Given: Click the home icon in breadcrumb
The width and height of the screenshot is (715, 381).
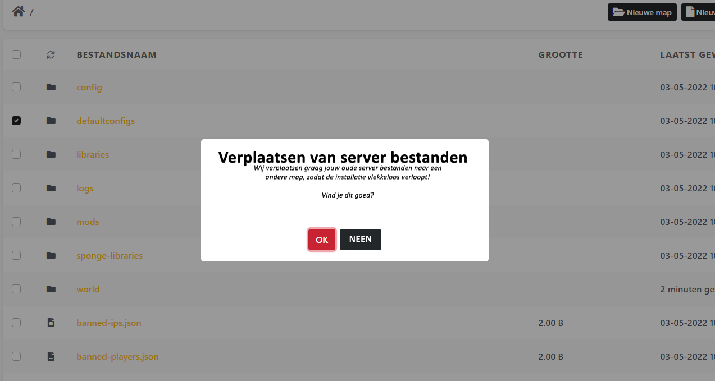Looking at the screenshot, I should pos(19,12).
